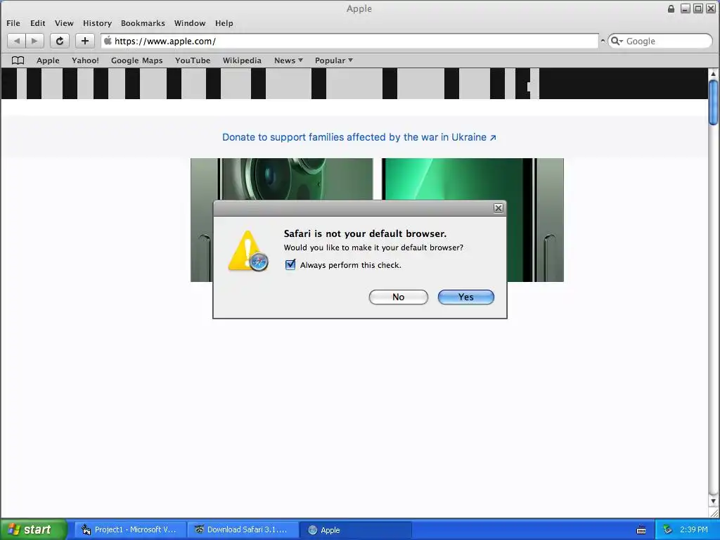Click the scrollbar down arrow
720x540 pixels.
(x=713, y=501)
